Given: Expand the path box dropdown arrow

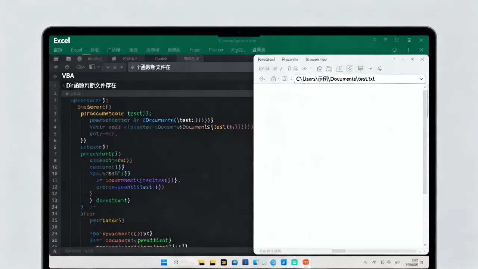Looking at the screenshot, I should click(421, 79).
